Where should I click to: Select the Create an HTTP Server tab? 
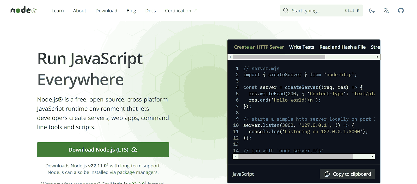(259, 47)
